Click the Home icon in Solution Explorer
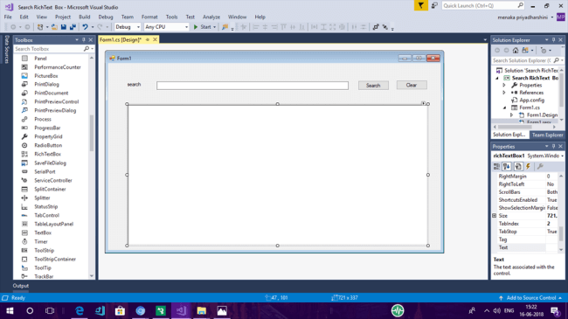568x319 pixels. (516, 51)
